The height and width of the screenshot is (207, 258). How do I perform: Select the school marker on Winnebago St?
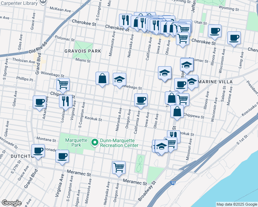click(x=119, y=79)
